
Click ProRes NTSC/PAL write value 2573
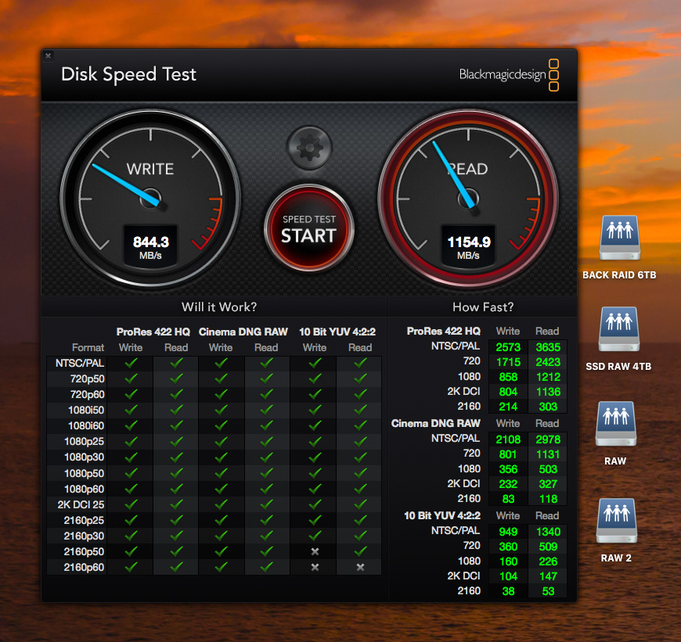pyautogui.click(x=508, y=347)
